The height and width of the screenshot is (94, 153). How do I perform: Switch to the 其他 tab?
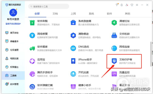click(127, 14)
